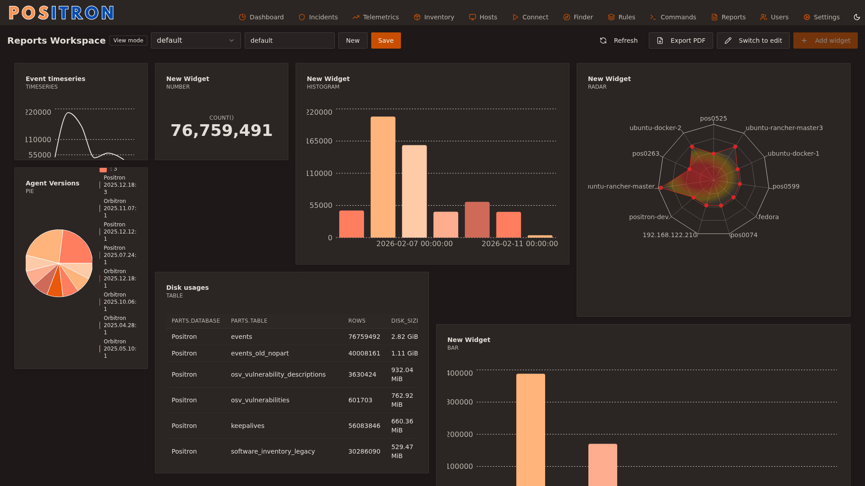Sort table by PARTS.DATABASE column header
Image resolution: width=865 pixels, height=486 pixels.
coord(196,321)
